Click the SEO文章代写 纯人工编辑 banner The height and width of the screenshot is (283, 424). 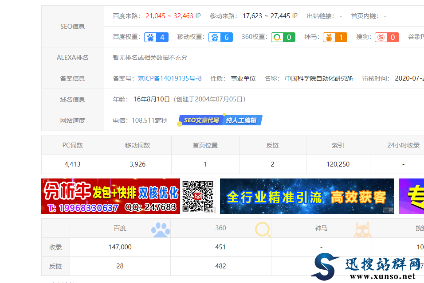pyautogui.click(x=220, y=120)
